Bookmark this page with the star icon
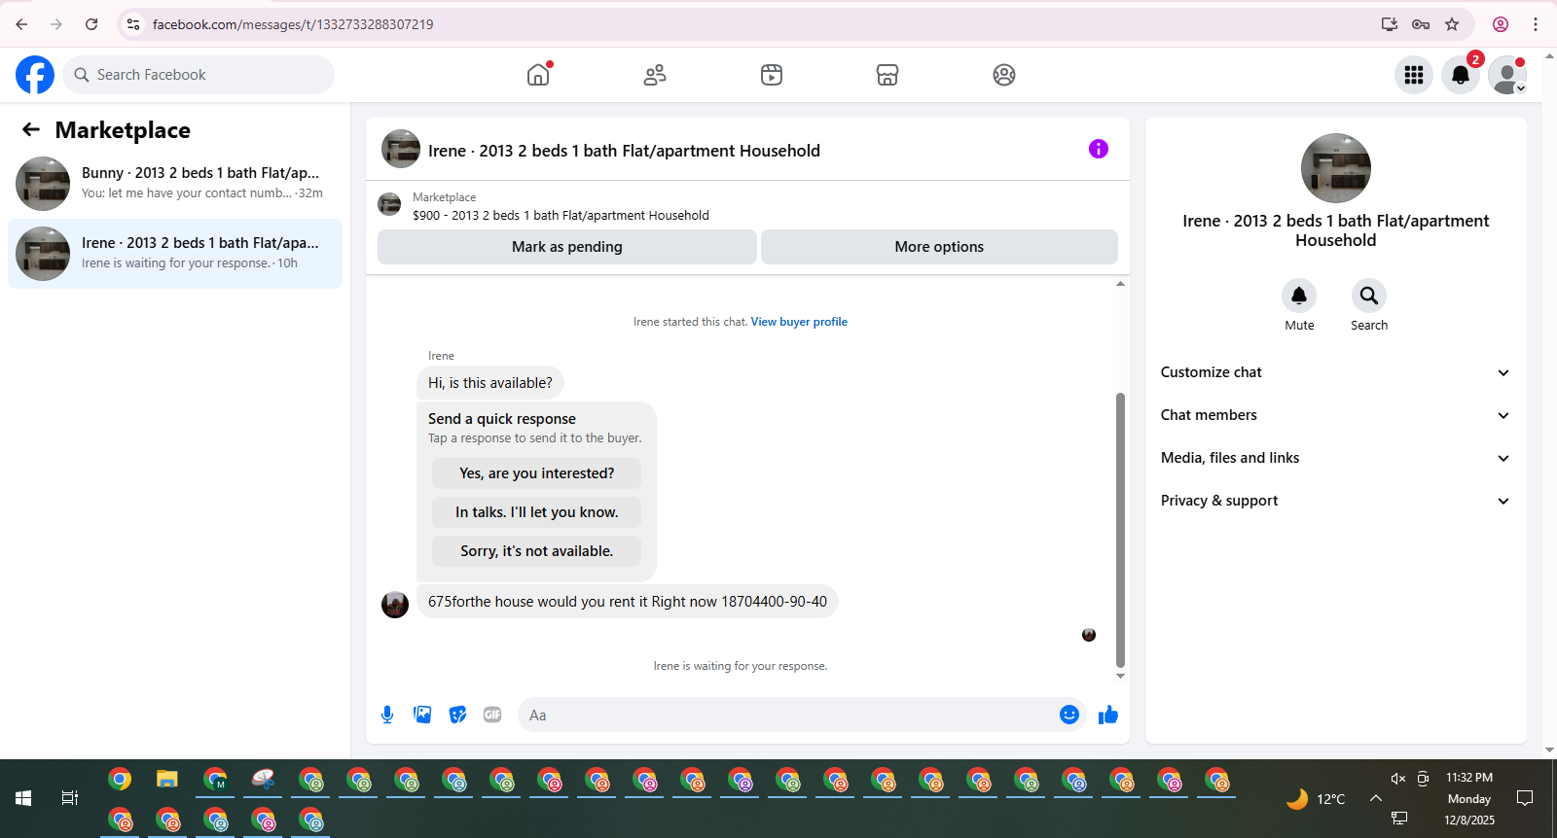This screenshot has width=1557, height=838. (x=1452, y=24)
